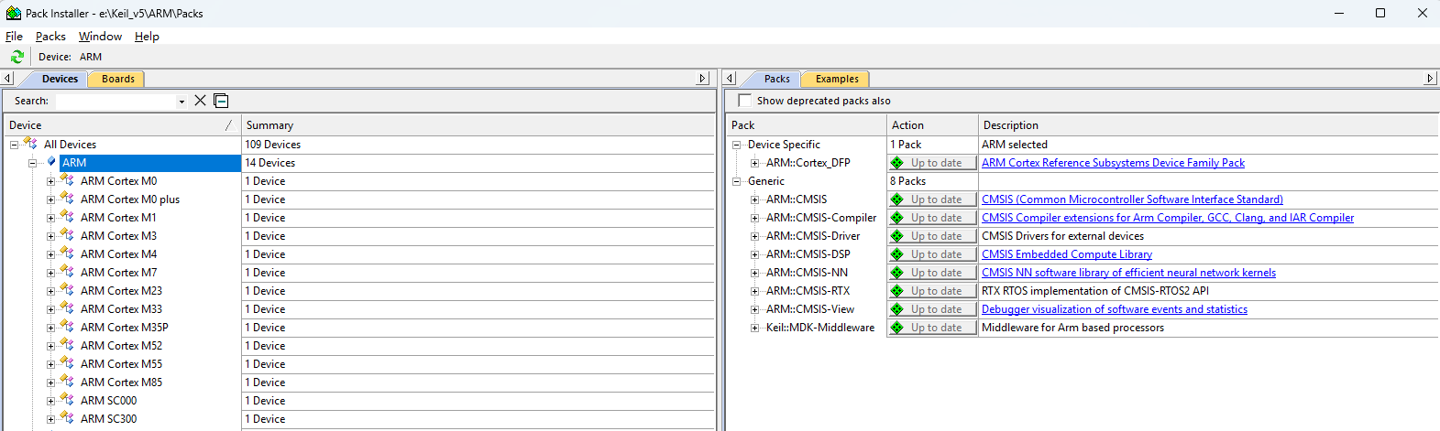The width and height of the screenshot is (1440, 431).
Task: Click the ARM Cortex M23 device icon
Action: click(x=67, y=290)
